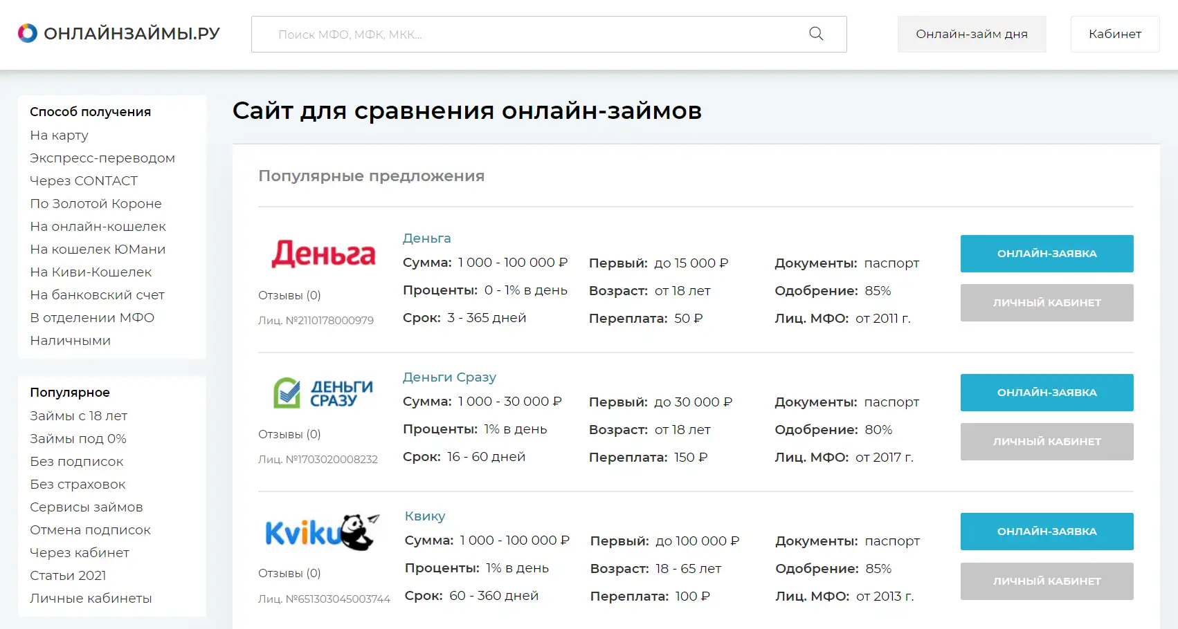Click the Способ получения heading
The height and width of the screenshot is (629, 1178).
(x=90, y=112)
